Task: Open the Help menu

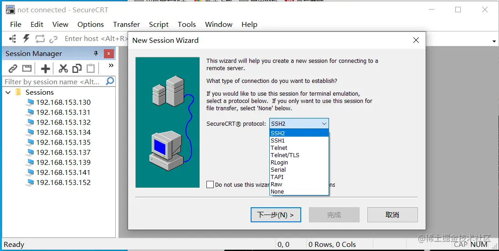Action: (x=250, y=25)
